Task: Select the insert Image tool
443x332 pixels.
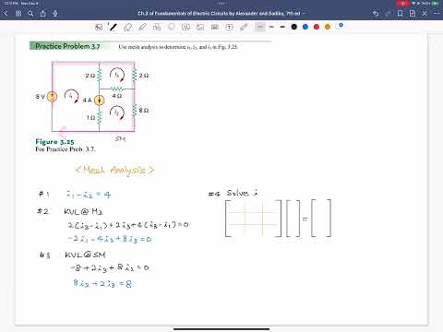Action: point(200,27)
